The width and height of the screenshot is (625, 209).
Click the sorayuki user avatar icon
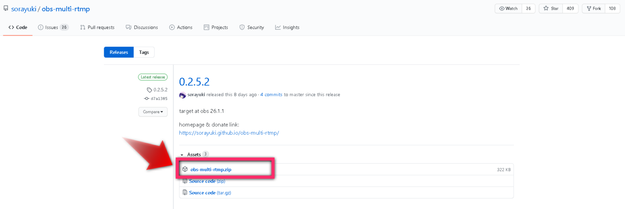click(x=182, y=95)
